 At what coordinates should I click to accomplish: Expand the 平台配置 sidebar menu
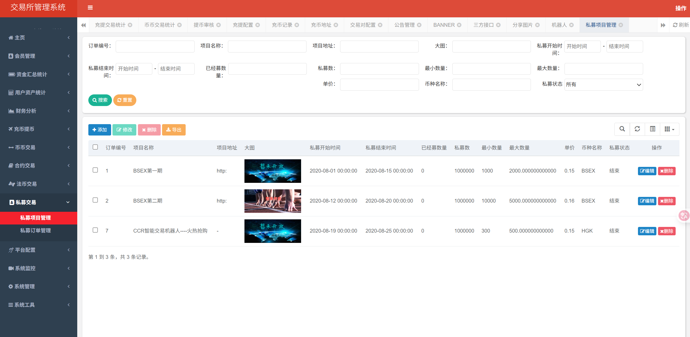tap(38, 250)
